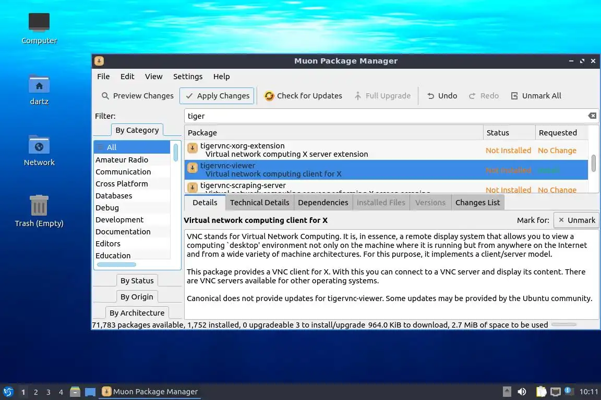Screen dimensions: 601x400
Task: Sort by the Requested column header
Action: [x=561, y=133]
